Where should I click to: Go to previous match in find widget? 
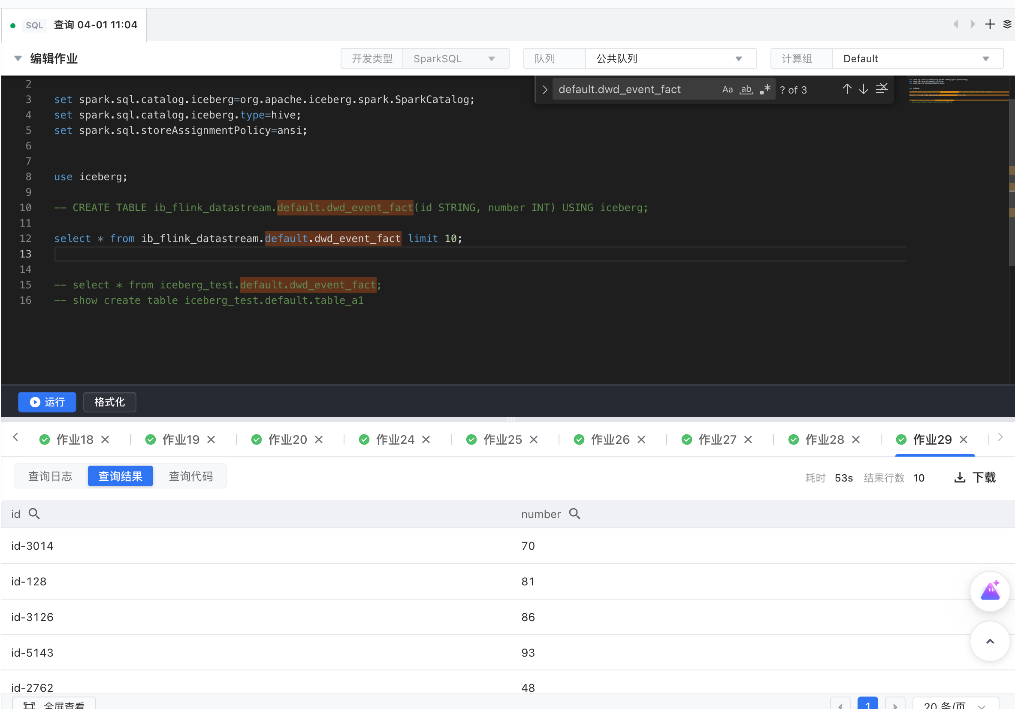(x=846, y=89)
